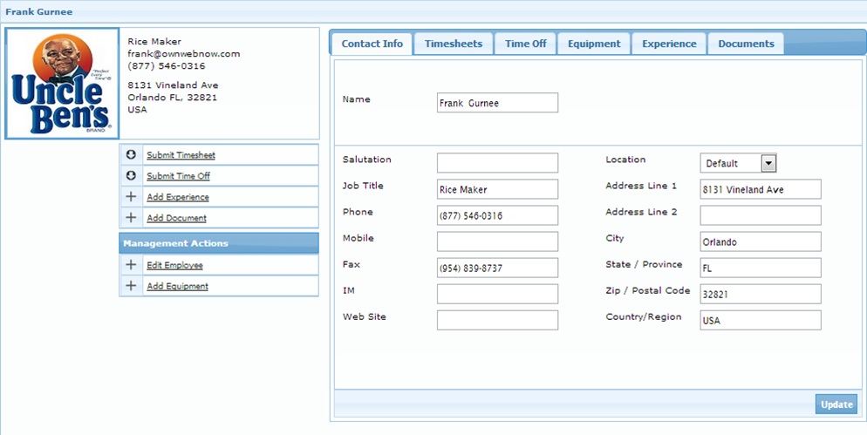Switch to the Timesheets tab
The image size is (867, 435).
[x=453, y=44]
